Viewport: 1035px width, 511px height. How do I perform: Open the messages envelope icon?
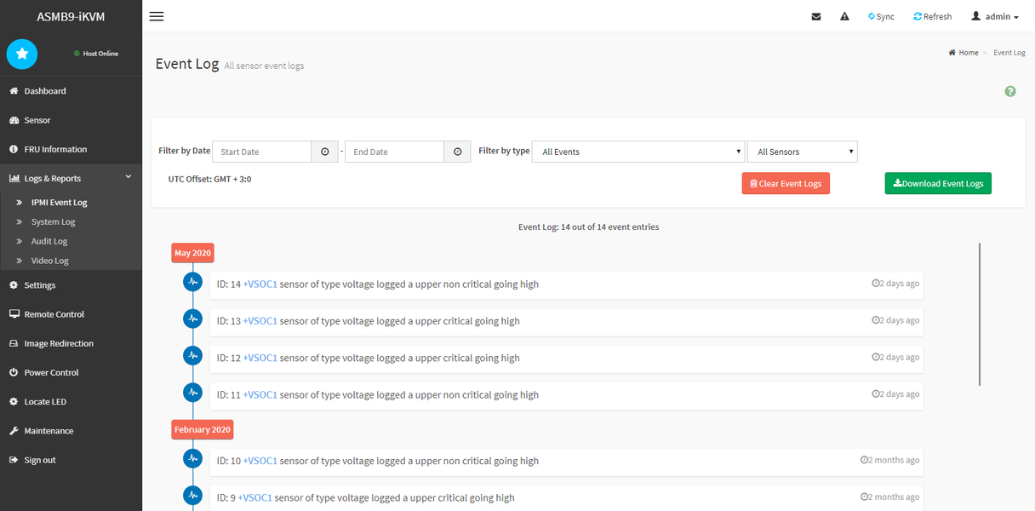click(816, 16)
